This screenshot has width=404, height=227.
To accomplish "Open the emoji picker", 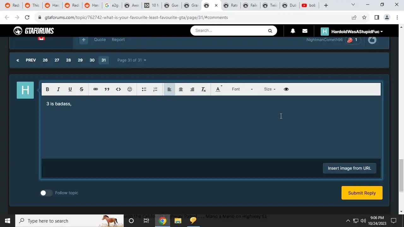I will click(130, 89).
